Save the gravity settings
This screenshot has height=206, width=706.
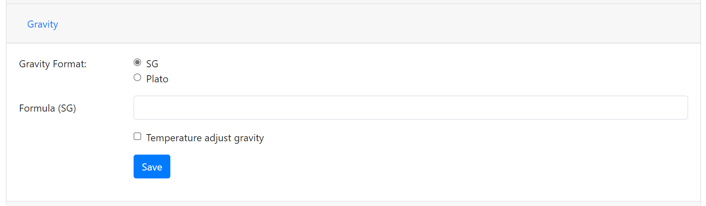click(x=152, y=166)
